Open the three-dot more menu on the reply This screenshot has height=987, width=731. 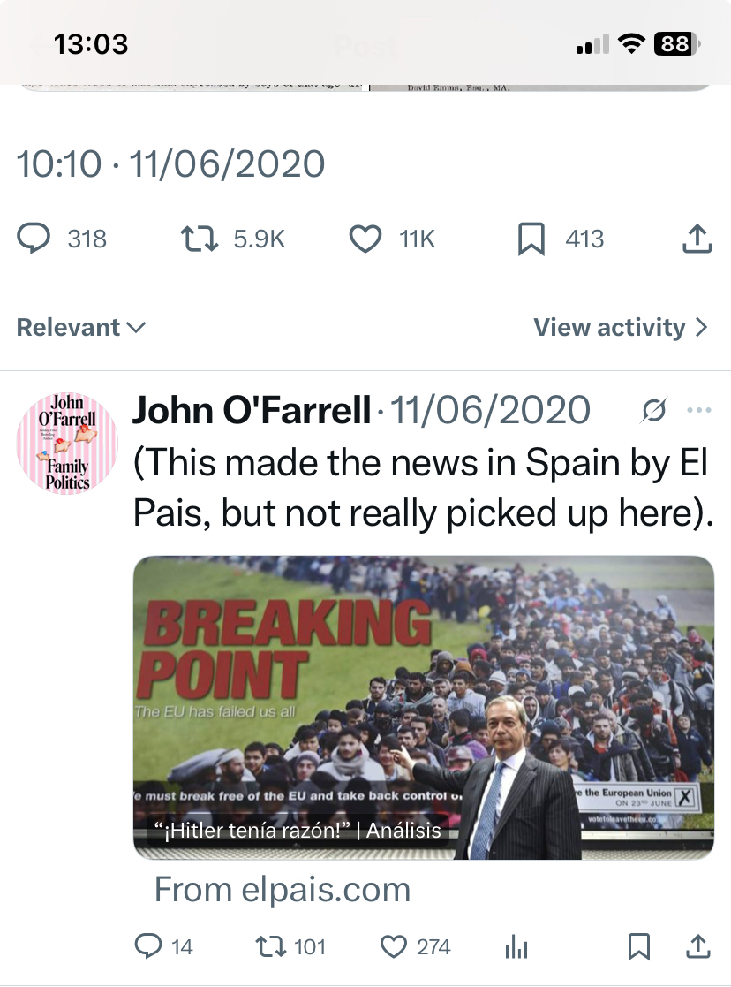pos(698,410)
